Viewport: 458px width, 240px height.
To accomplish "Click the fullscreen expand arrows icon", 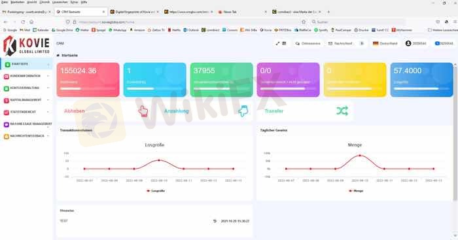I will click(277, 43).
